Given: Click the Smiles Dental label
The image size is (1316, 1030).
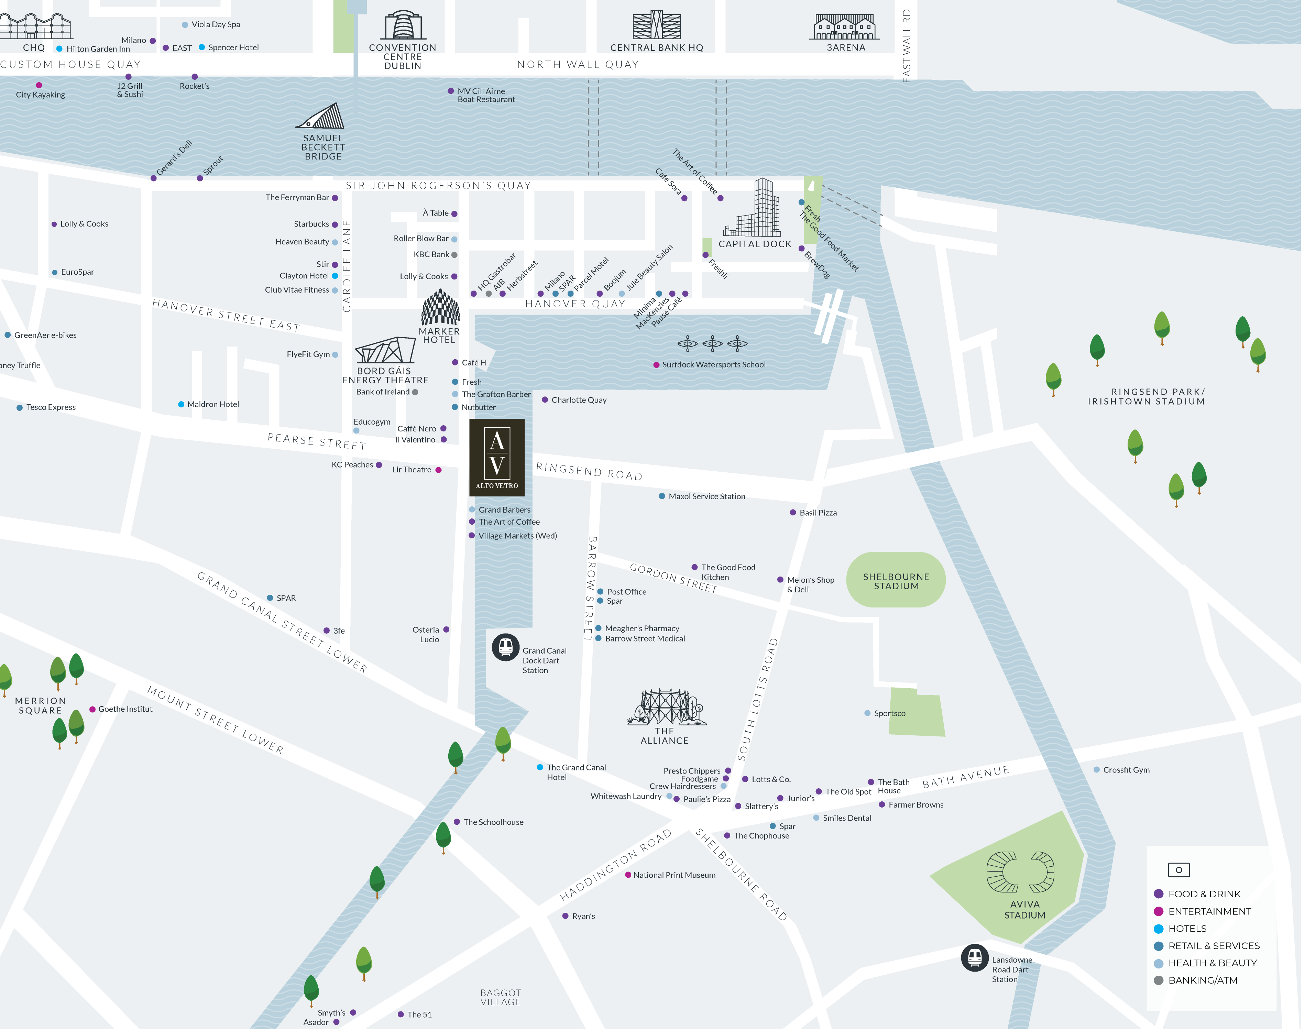Looking at the screenshot, I should click(x=857, y=828).
